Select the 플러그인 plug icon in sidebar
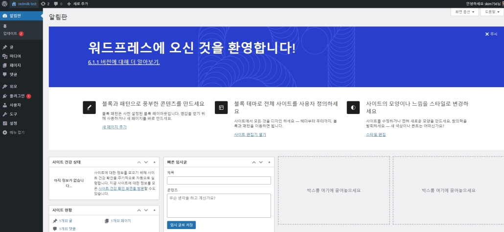Viewport: 504px width, 232px height. coord(4,96)
